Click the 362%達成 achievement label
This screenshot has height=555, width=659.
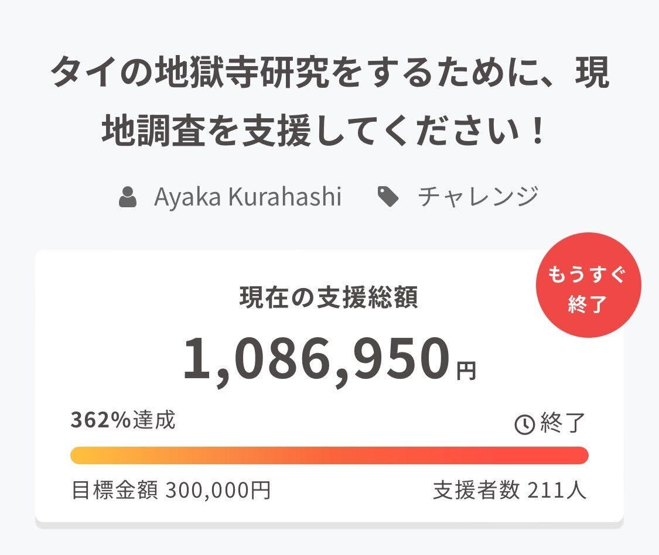coord(123,420)
